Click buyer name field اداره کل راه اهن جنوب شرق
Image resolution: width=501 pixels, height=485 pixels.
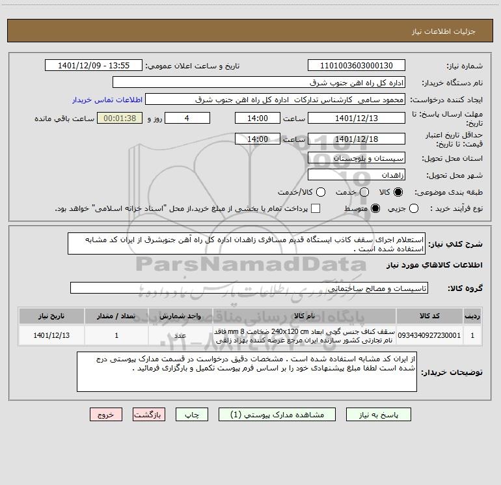[x=259, y=83]
